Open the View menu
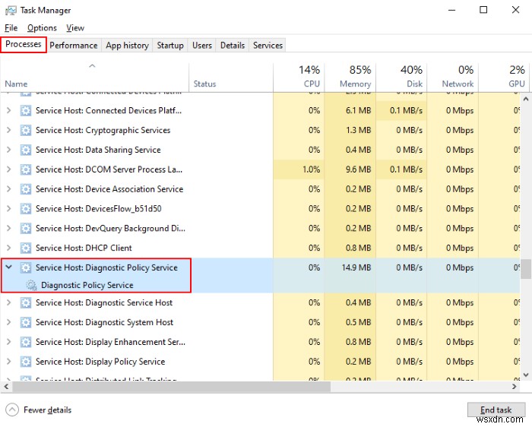532x427 pixels. 75,28
